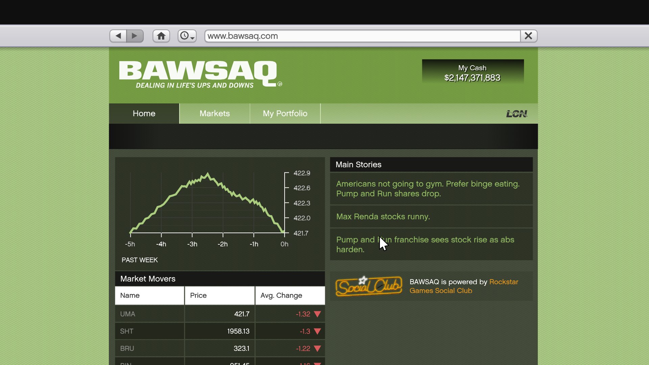Go back with the browser back arrow
649x365 pixels.
pos(118,36)
